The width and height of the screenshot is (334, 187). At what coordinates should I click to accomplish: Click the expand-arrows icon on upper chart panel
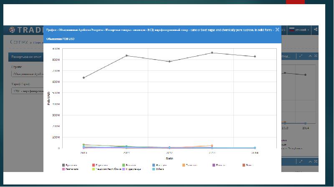coord(301,56)
